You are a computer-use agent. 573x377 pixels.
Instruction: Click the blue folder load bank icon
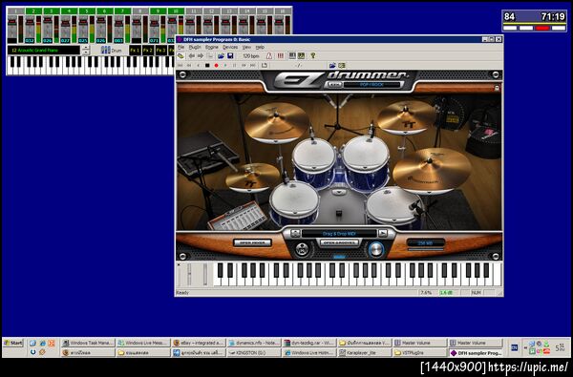(x=222, y=56)
